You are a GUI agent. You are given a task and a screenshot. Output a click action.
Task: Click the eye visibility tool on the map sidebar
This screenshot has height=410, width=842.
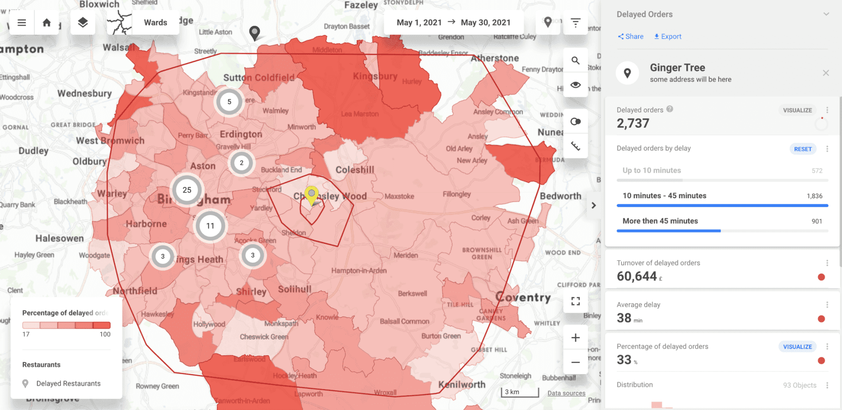575,85
